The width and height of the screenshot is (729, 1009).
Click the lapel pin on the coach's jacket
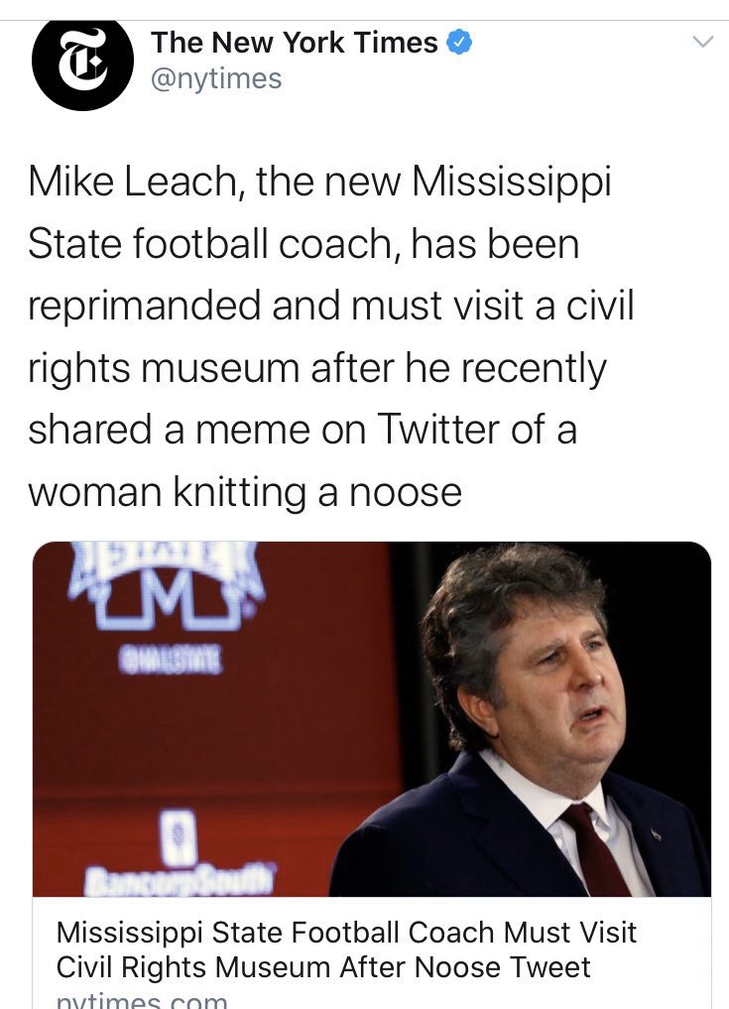coord(656,834)
